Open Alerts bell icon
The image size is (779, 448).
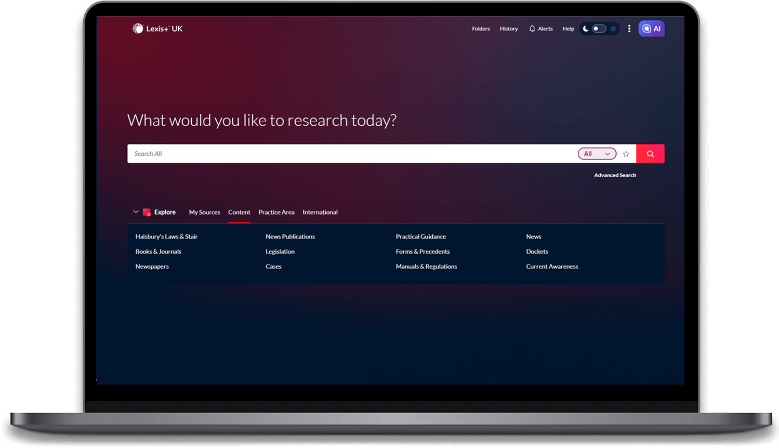(532, 29)
